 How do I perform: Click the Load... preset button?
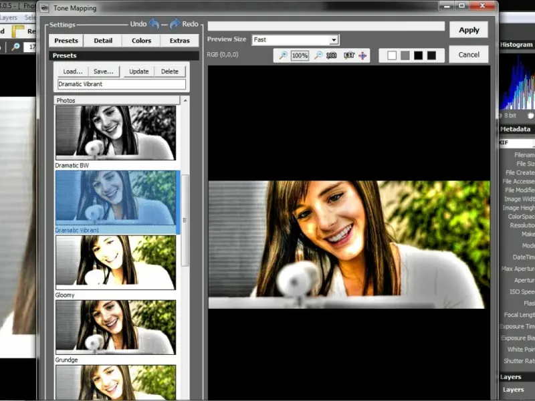tap(73, 72)
